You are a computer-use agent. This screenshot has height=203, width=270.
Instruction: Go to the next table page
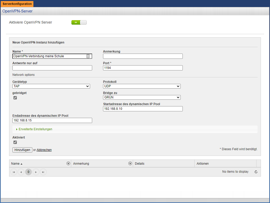(36, 172)
